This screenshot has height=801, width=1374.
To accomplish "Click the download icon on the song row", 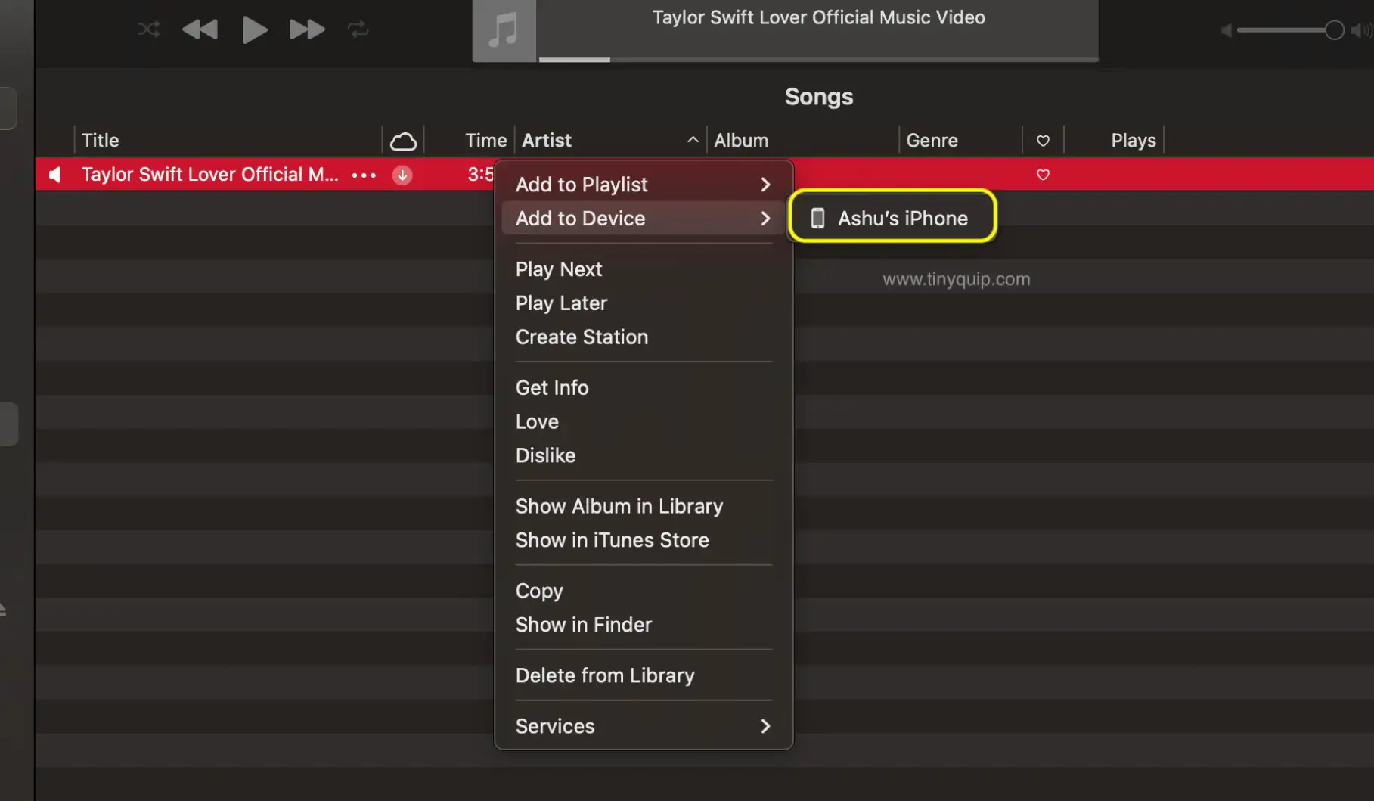I will pos(402,175).
